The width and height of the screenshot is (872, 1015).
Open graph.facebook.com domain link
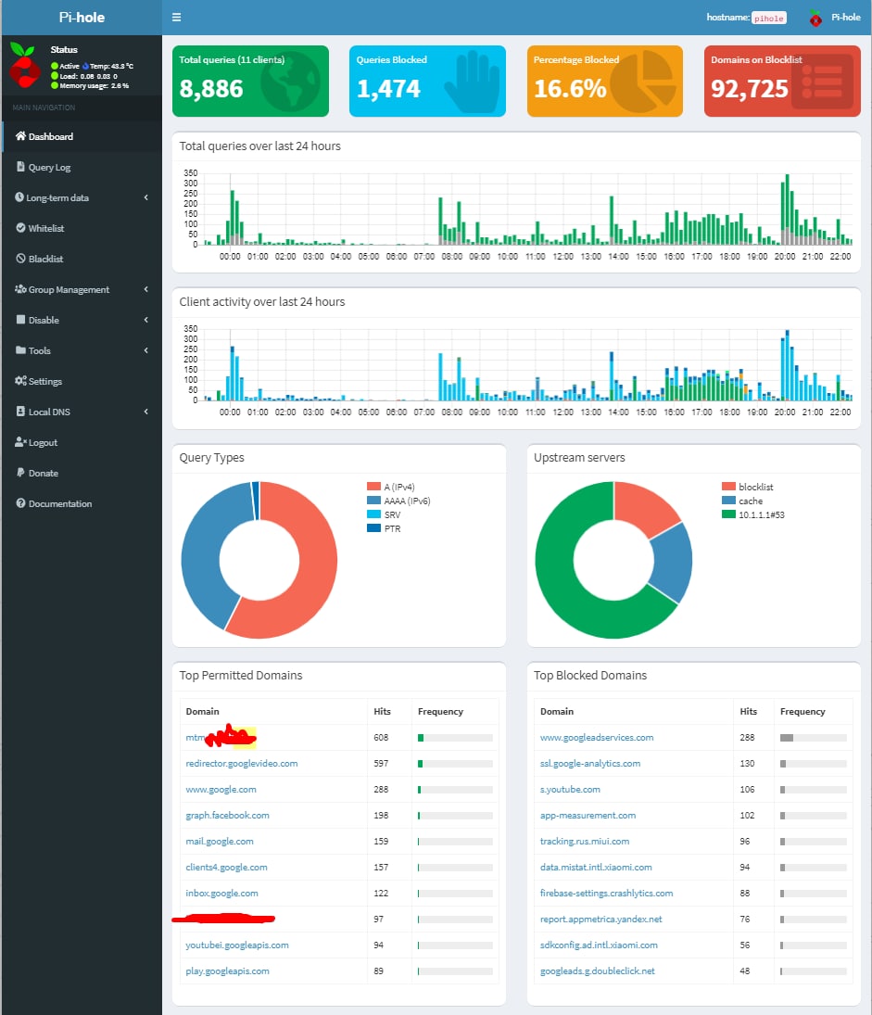[x=227, y=815]
